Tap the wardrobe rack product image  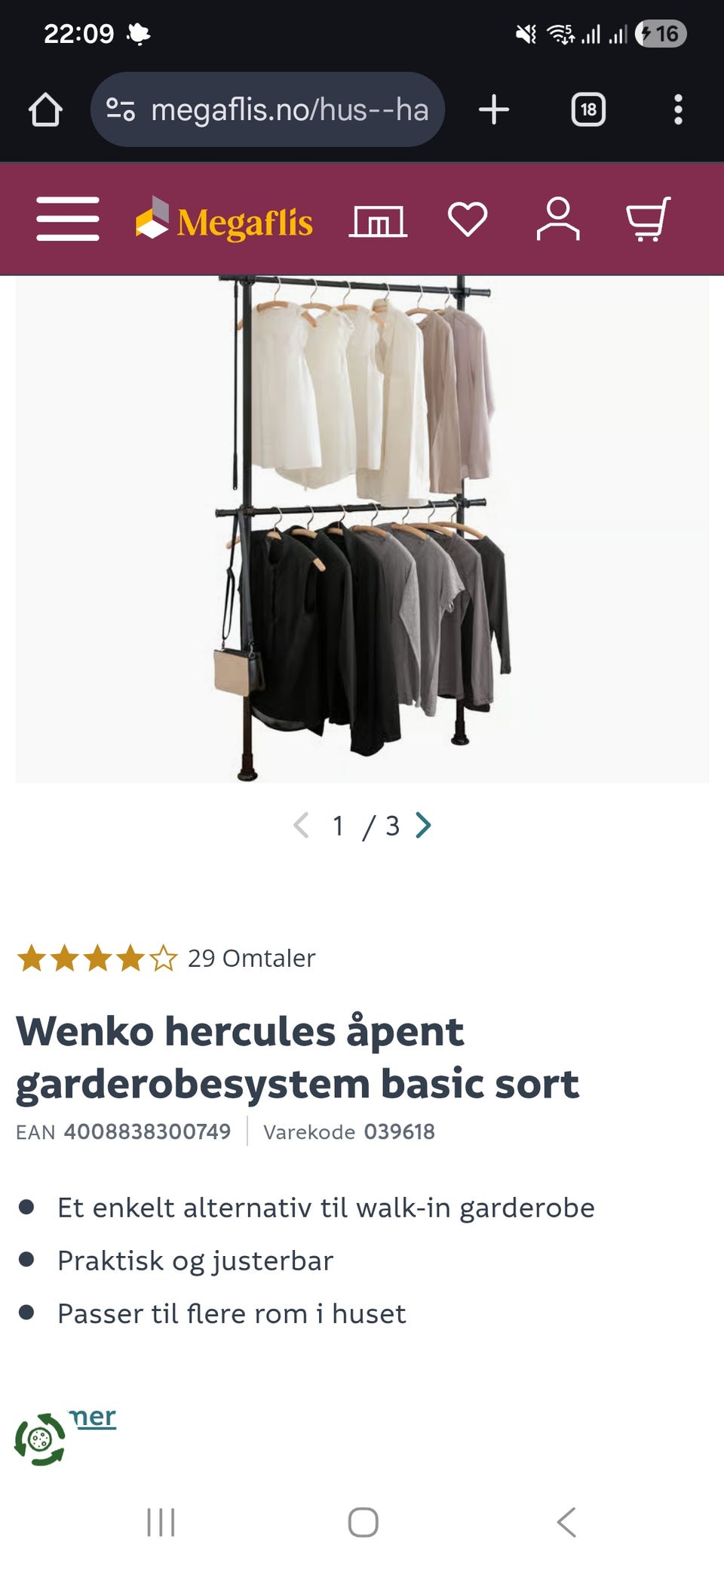tap(362, 528)
